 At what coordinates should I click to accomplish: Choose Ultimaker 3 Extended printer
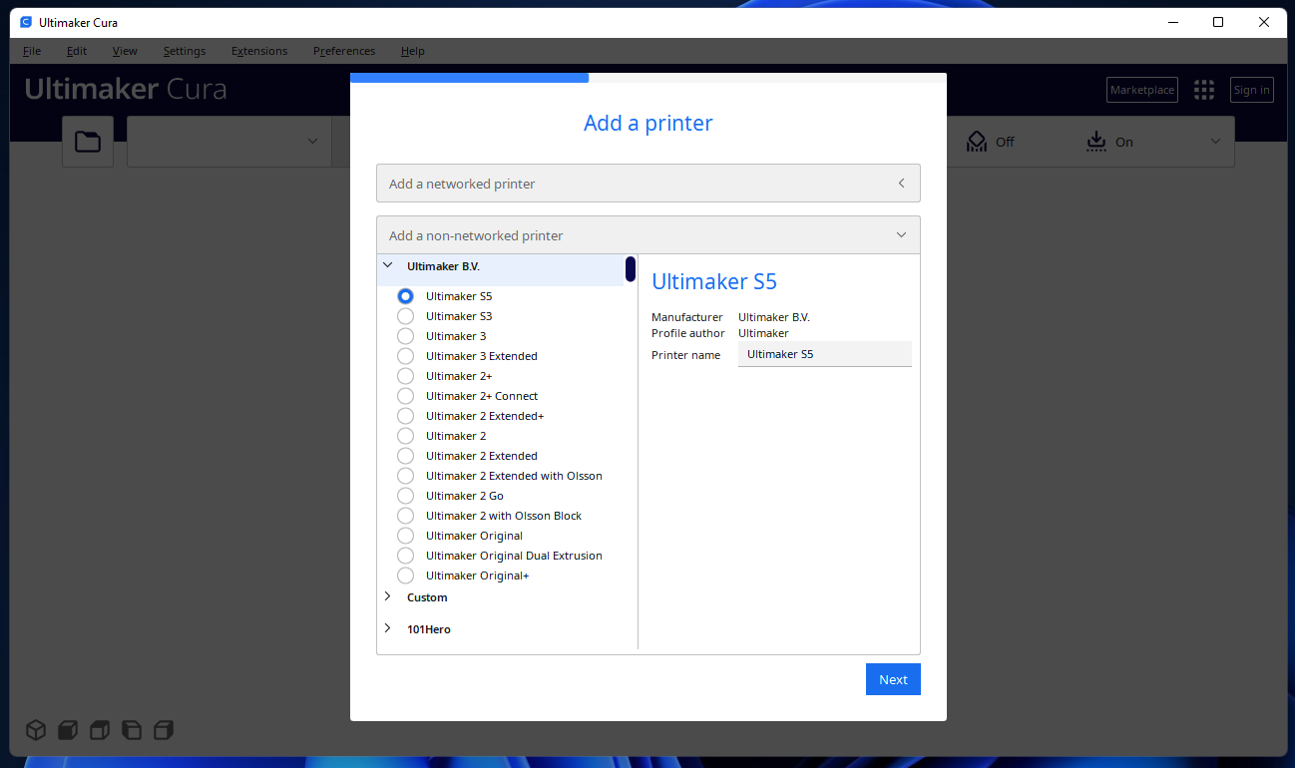(405, 356)
